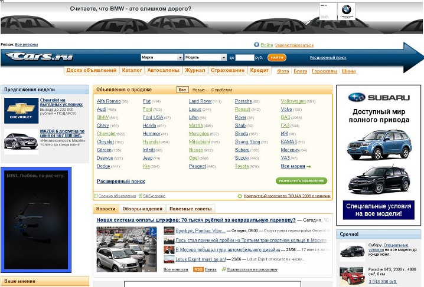Screen dimensions: 424x287
Task: Open Alfa Romeo listings
Action: pos(109,101)
